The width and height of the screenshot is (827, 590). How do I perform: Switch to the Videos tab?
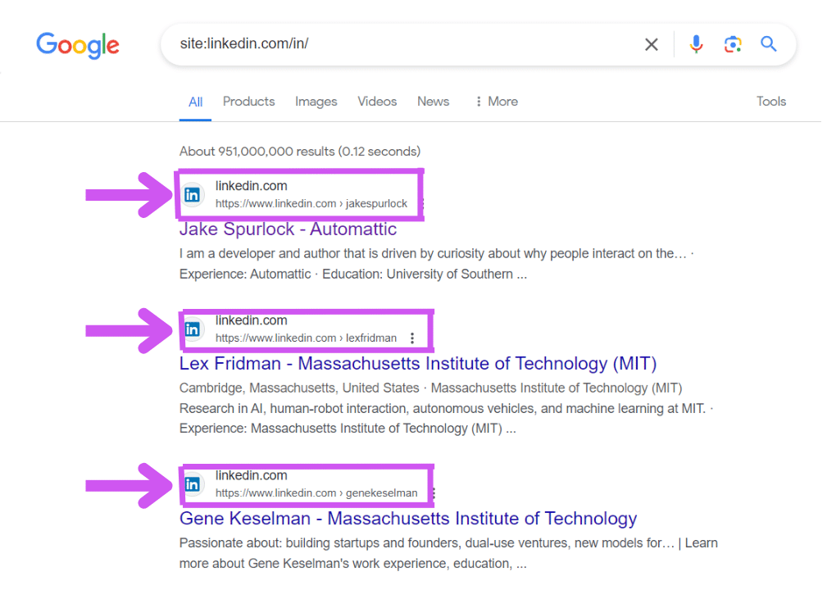tap(377, 102)
